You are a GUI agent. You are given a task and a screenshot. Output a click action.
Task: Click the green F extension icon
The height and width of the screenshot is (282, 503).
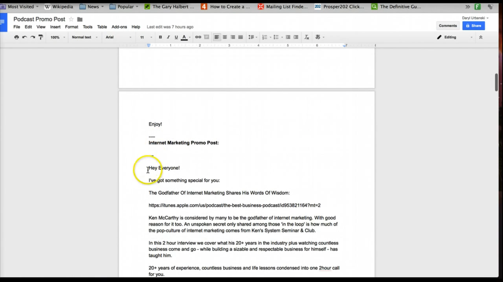478,7
